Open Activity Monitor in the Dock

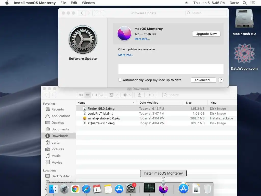[149, 188]
